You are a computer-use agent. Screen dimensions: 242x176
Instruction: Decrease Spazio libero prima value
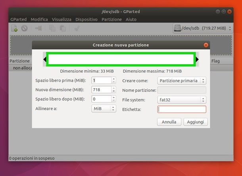click(x=114, y=82)
